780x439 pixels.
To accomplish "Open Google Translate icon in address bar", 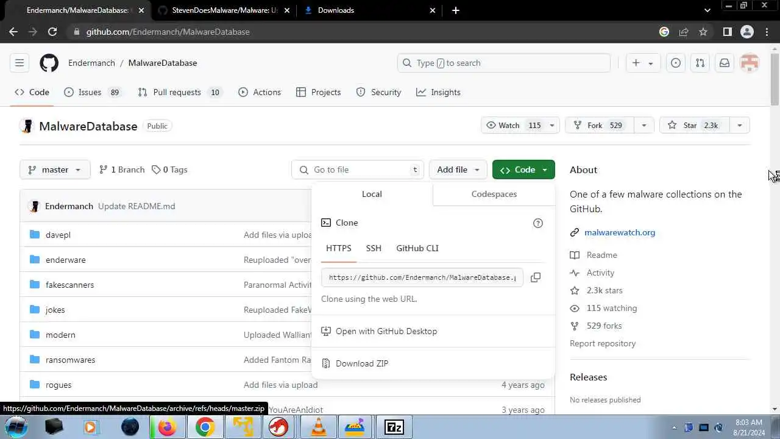I will 664,32.
